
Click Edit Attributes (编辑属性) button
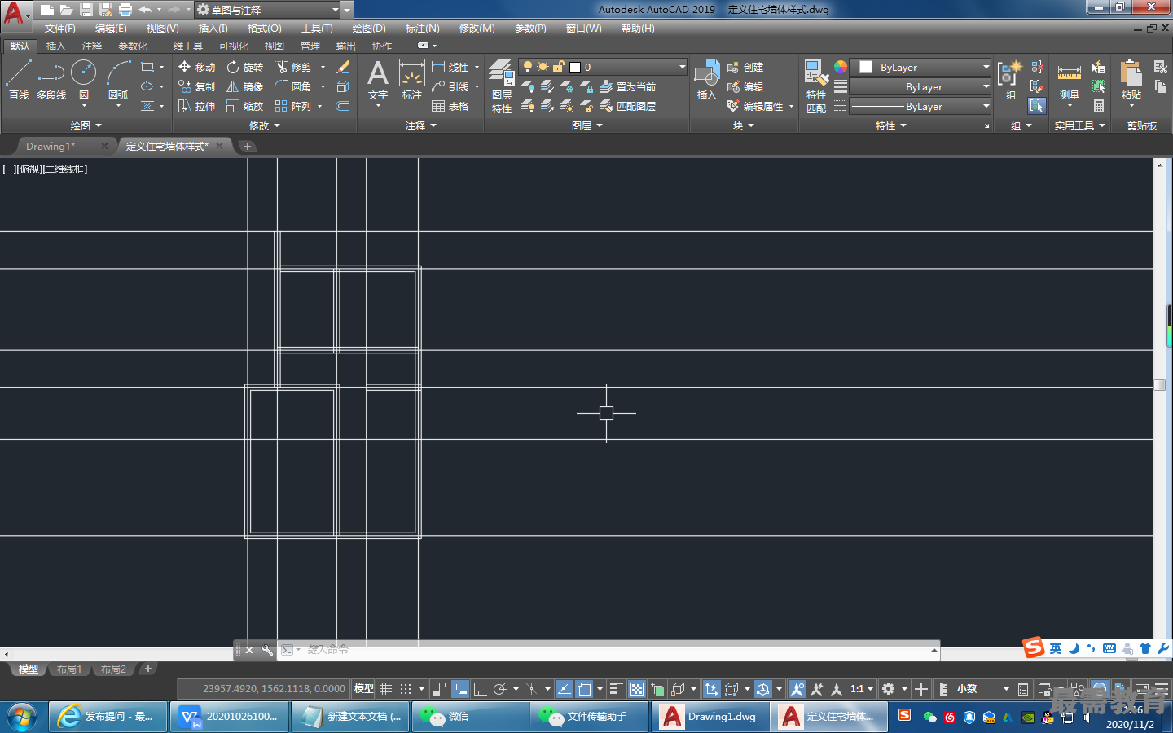pos(754,106)
